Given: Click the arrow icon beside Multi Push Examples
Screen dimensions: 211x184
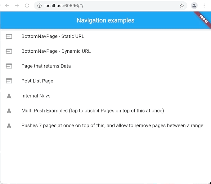Looking at the screenshot, I should tap(9, 111).
